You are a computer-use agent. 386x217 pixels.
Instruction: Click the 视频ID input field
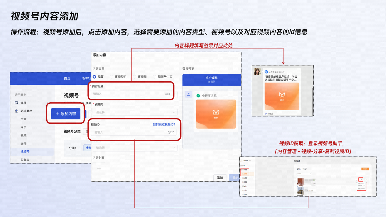pyautogui.click(x=134, y=132)
